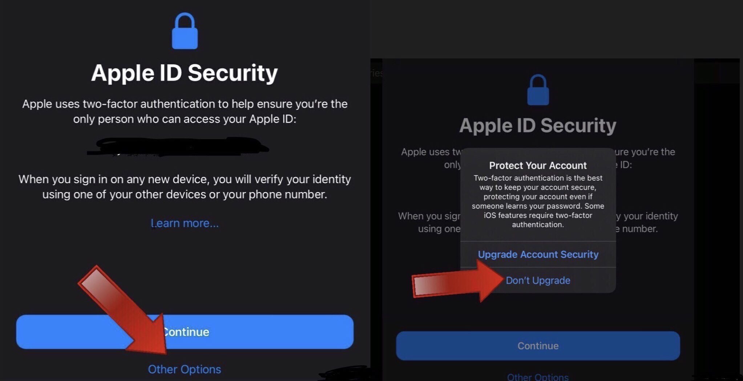Image resolution: width=743 pixels, height=381 pixels.
Task: Click the Protect Your Account alert title
Action: 538,166
